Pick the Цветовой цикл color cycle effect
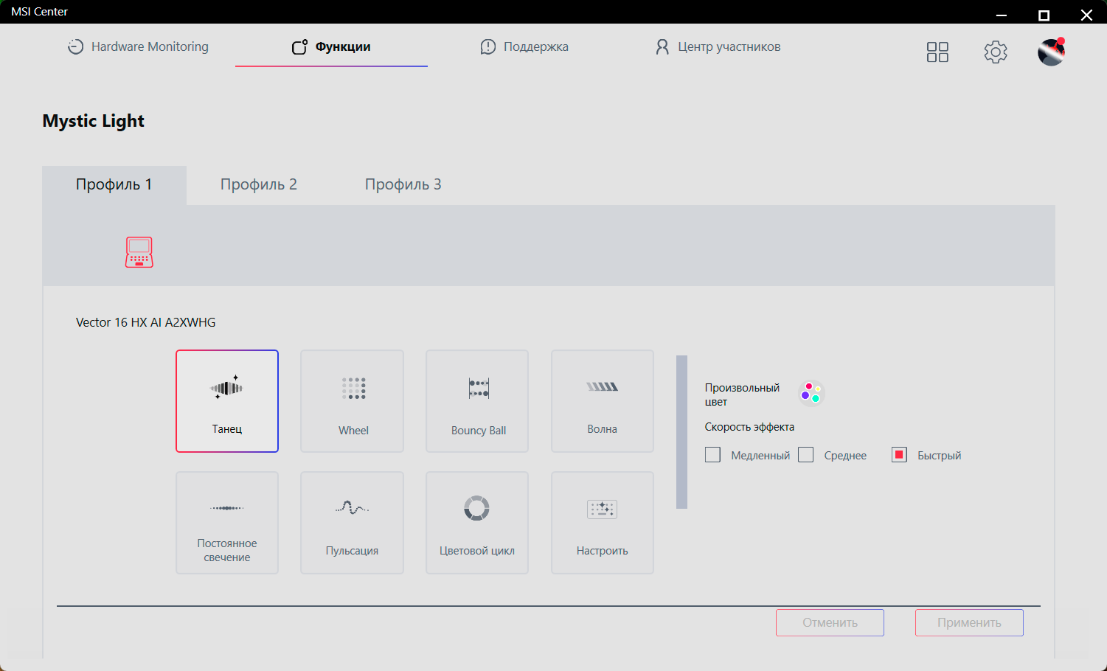This screenshot has height=671, width=1107. click(477, 523)
